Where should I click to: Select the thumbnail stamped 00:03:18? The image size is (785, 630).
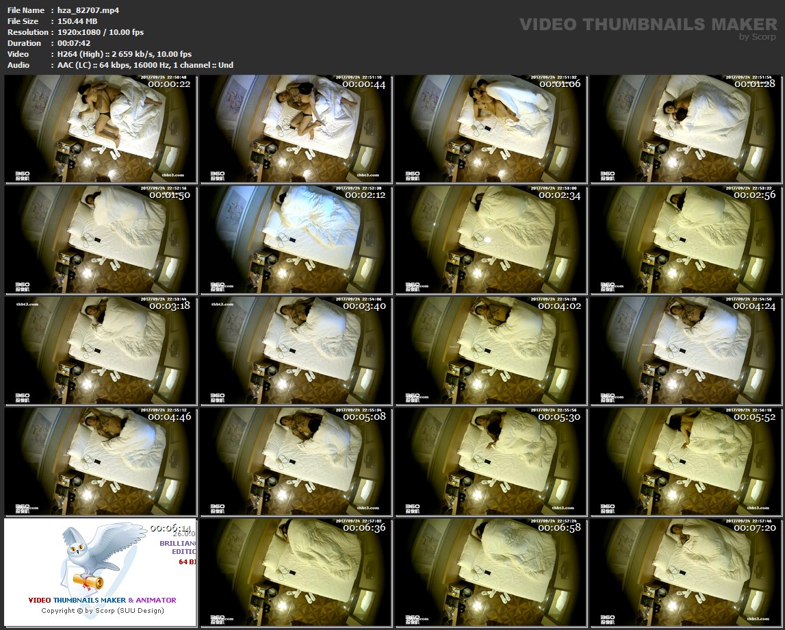[101, 351]
